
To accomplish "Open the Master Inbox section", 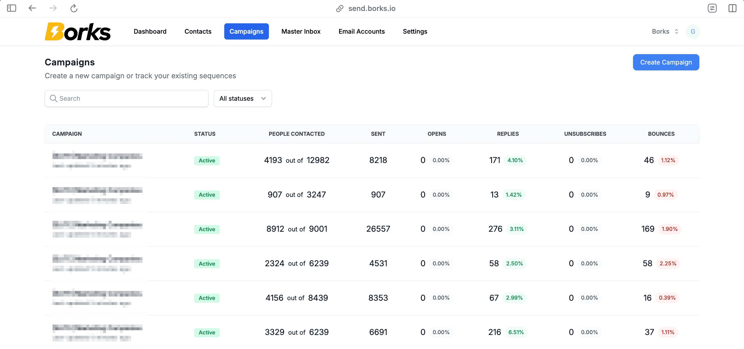I will coord(301,31).
